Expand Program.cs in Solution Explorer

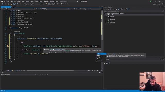tap(106, 21)
